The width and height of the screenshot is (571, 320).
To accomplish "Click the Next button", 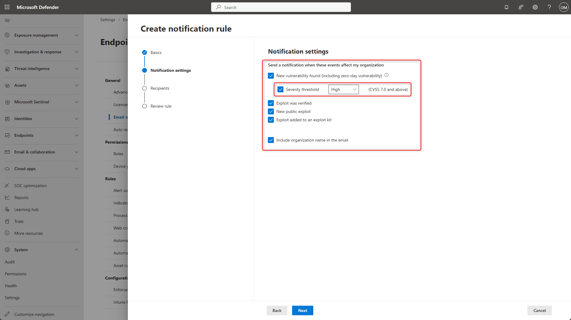I will pos(302,310).
